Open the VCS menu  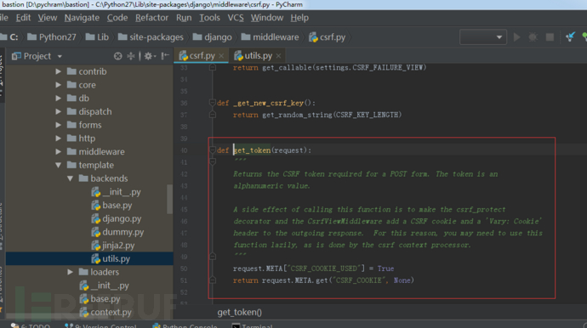click(x=236, y=18)
